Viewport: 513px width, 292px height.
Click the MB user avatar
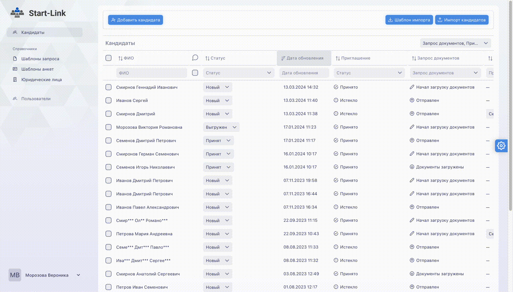(15, 275)
